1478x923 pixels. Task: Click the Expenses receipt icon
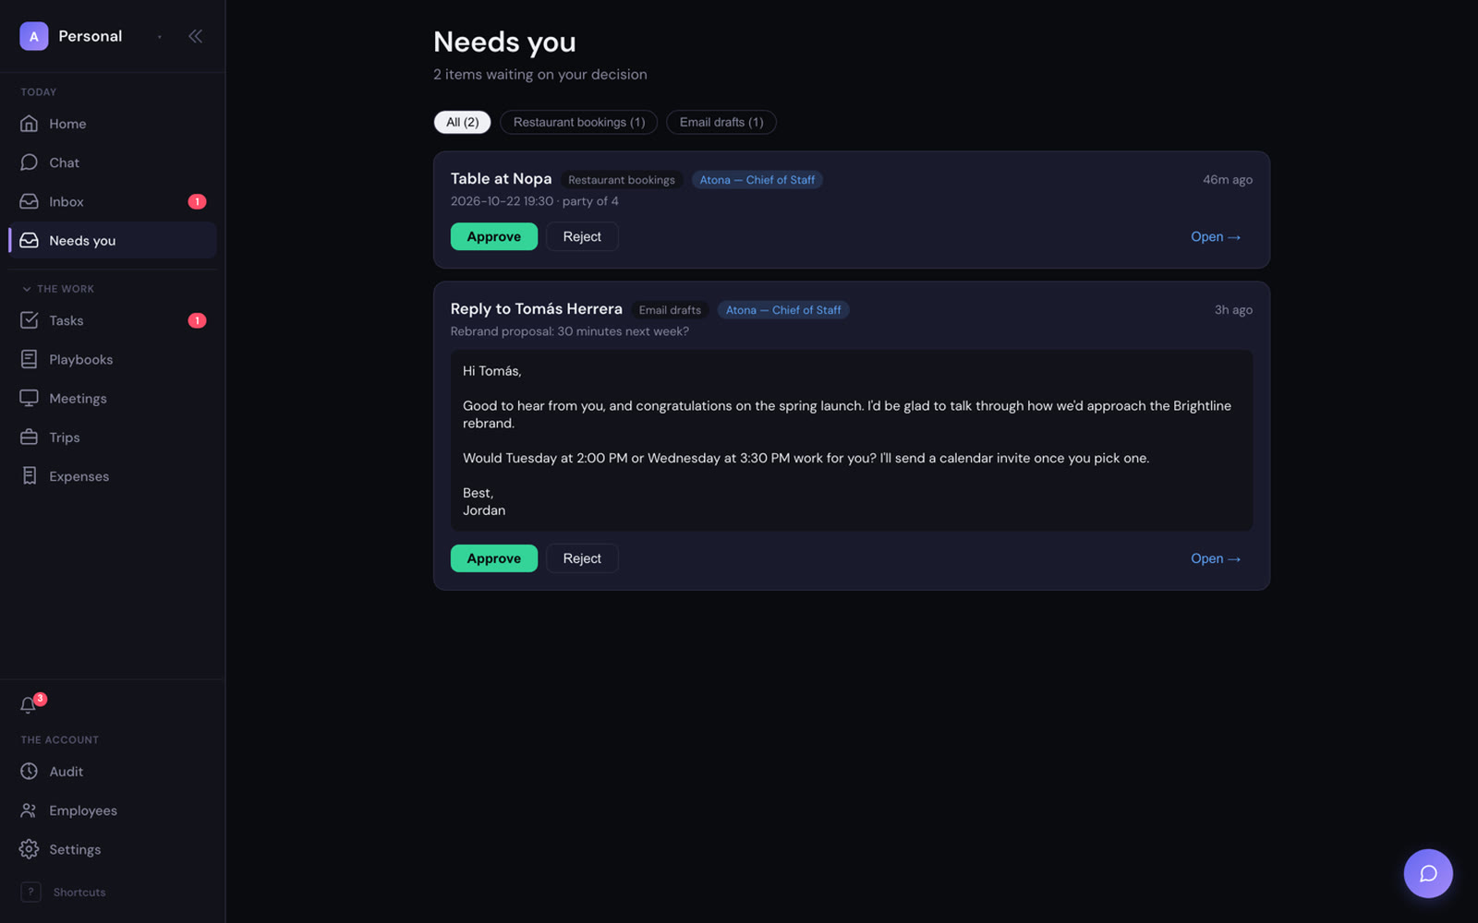[30, 475]
